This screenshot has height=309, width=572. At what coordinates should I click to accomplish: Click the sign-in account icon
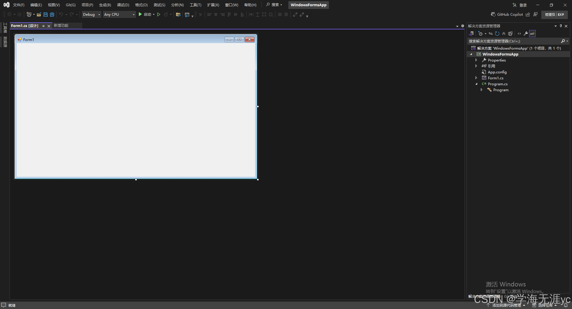[x=515, y=5]
